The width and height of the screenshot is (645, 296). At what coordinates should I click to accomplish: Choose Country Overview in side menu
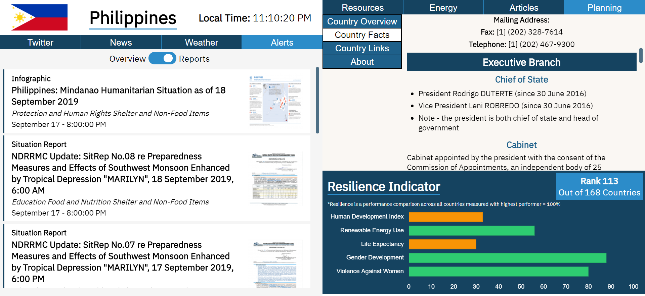[362, 21]
